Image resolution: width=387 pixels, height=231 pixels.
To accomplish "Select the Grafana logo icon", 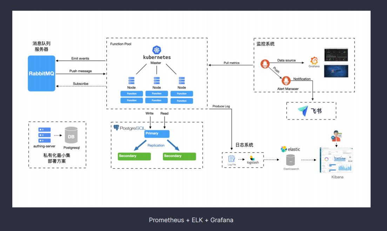I will tap(314, 60).
